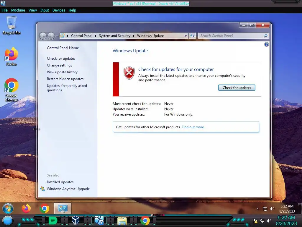Image resolution: width=302 pixels, height=227 pixels.
Task: Open Chrome from the host taskbar
Action: coord(145,220)
